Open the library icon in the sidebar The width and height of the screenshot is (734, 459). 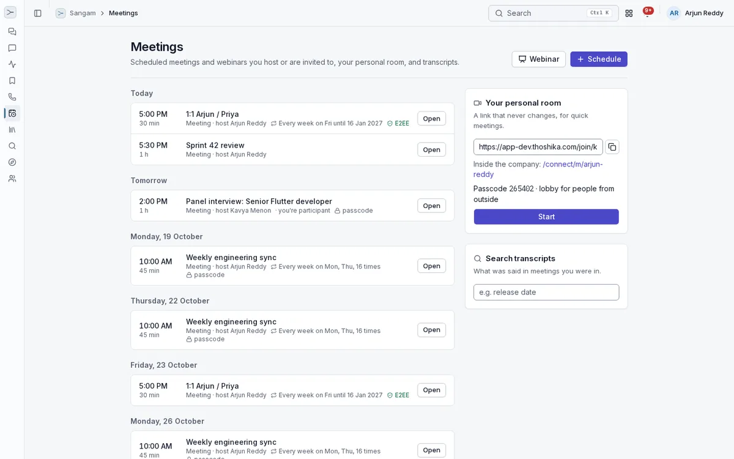pyautogui.click(x=12, y=130)
